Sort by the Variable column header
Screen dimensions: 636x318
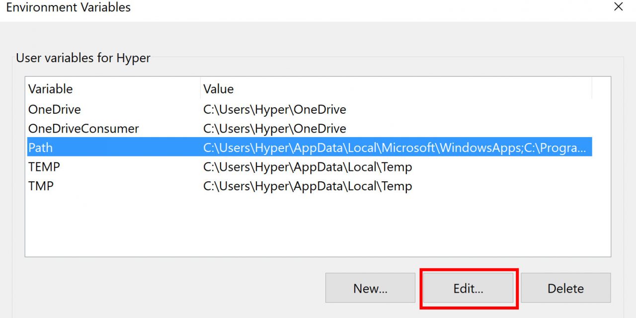click(51, 89)
